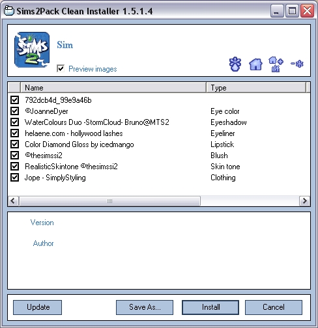Click the left scroll arrow
Viewport: 318px width, 328px height.
click(x=13, y=201)
